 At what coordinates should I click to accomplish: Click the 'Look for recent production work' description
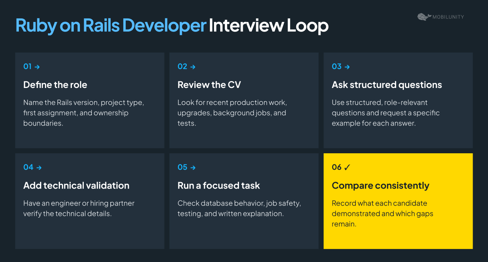[232, 113]
